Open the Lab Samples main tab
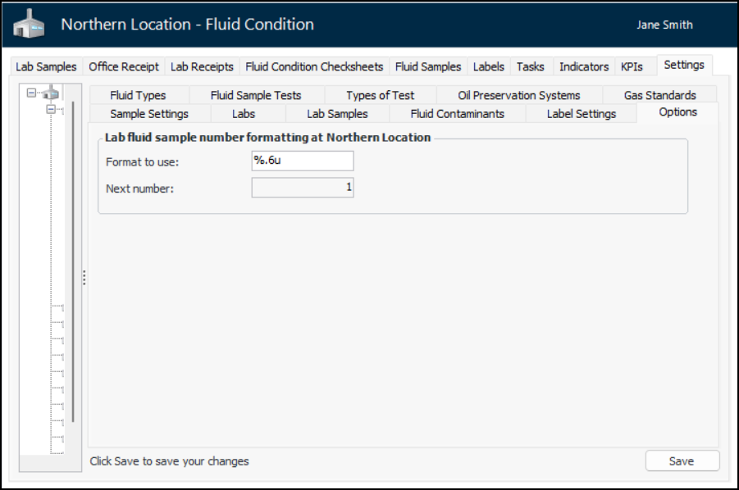739x490 pixels. 46,67
